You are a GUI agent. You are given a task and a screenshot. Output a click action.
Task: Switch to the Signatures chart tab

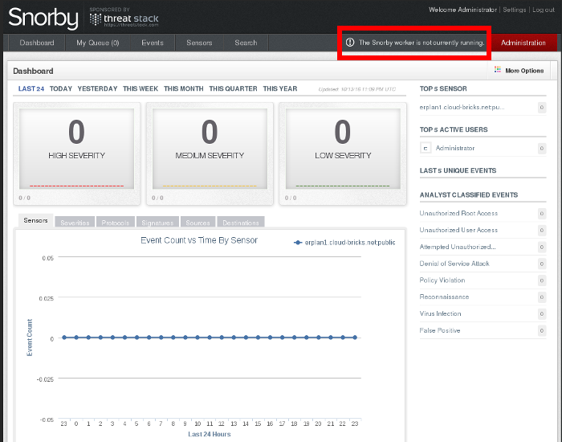click(x=157, y=223)
